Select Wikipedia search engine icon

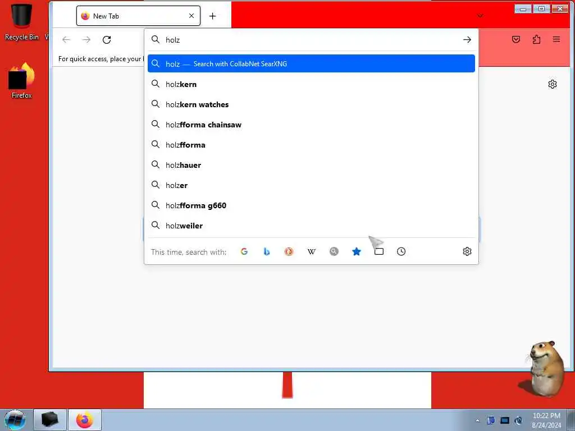click(x=311, y=251)
